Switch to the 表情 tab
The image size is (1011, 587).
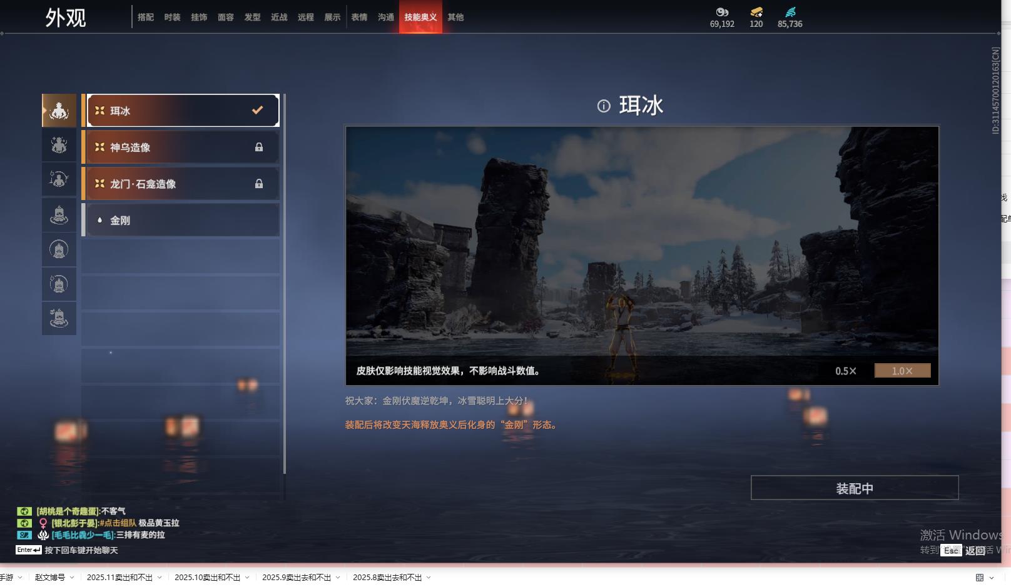pyautogui.click(x=359, y=18)
